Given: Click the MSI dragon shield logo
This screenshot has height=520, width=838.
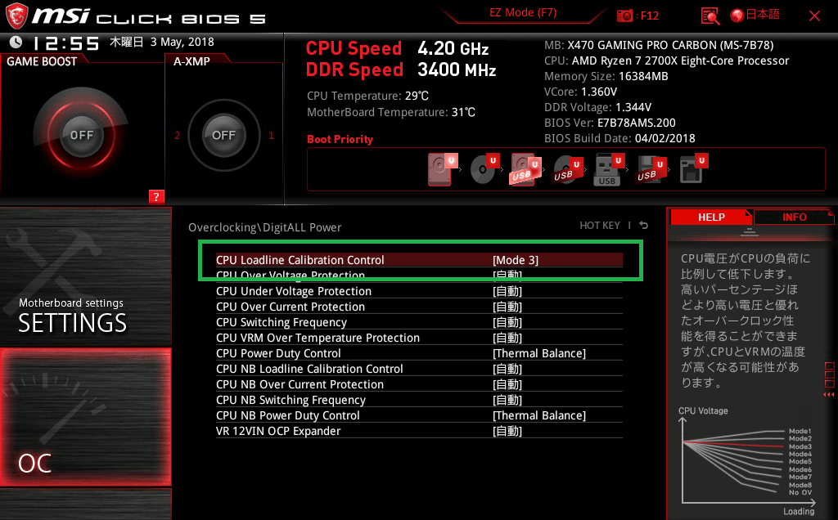Looking at the screenshot, I should [x=16, y=16].
